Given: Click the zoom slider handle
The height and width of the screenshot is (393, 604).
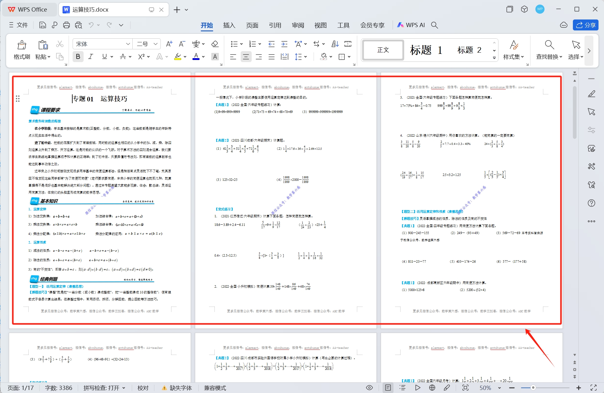Looking at the screenshot, I should [x=533, y=388].
